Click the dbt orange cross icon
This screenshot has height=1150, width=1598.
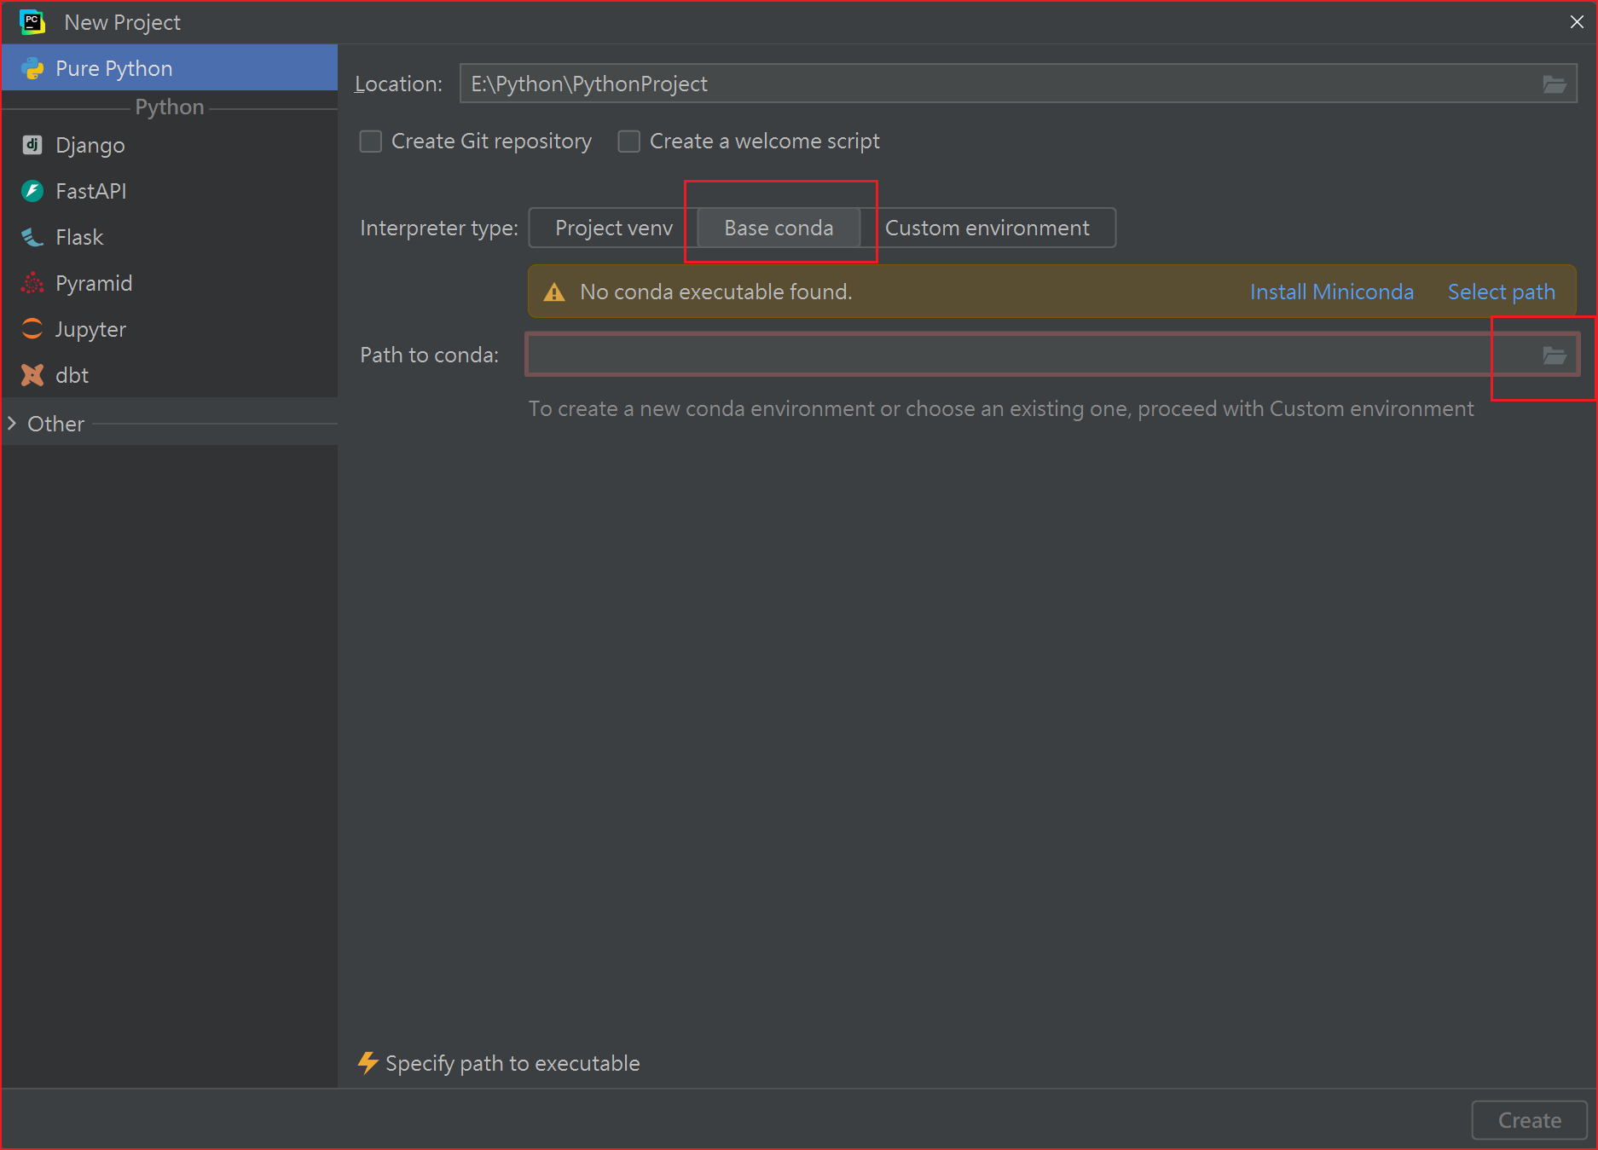32,375
